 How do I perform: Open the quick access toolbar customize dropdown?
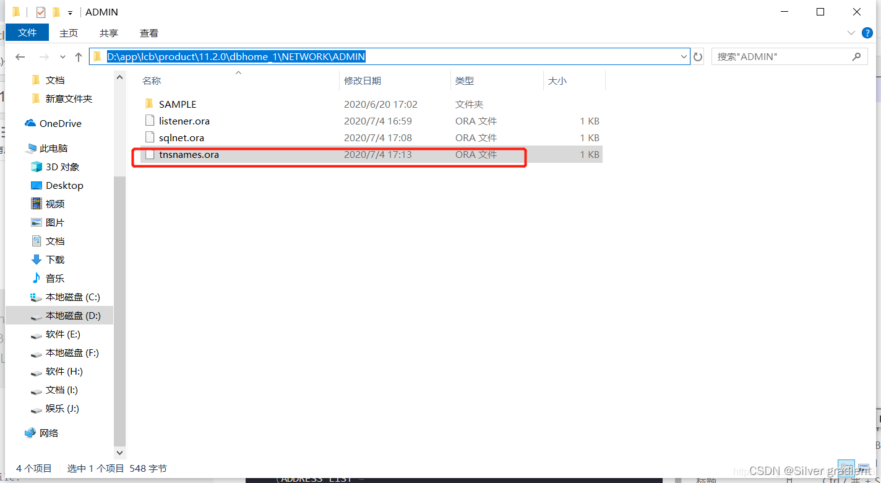pos(70,12)
